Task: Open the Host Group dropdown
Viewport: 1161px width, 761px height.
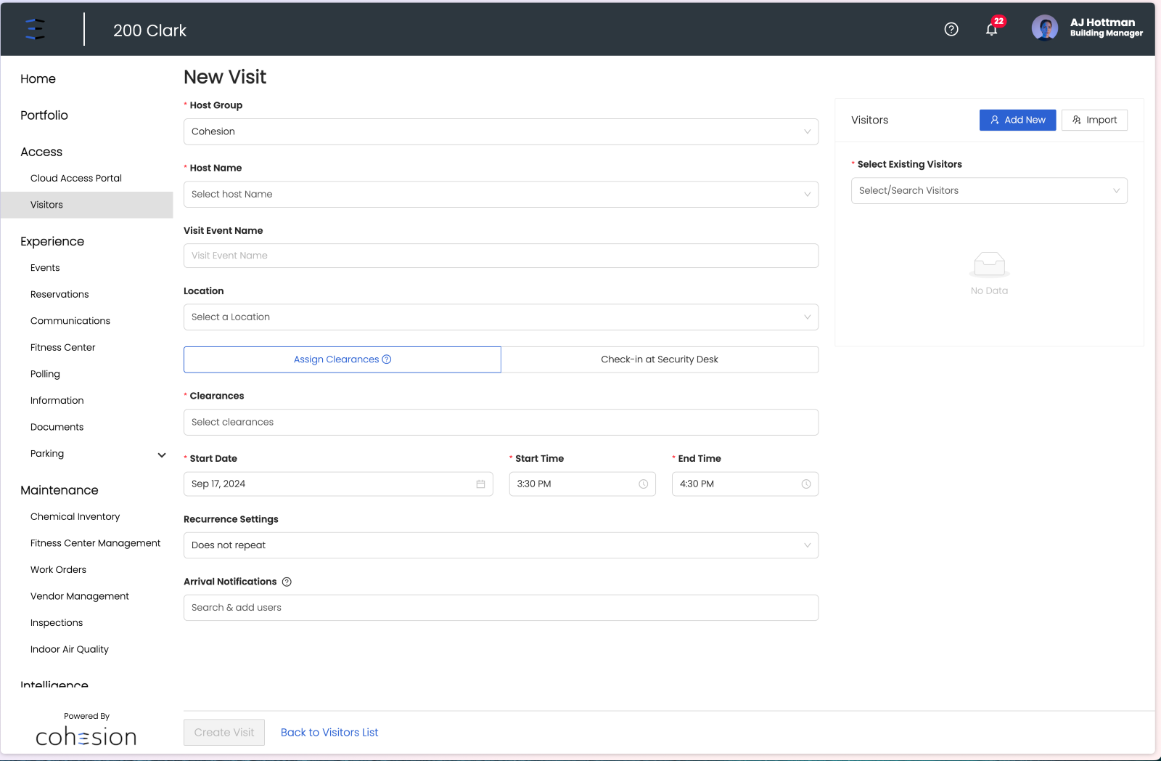Action: 501,131
